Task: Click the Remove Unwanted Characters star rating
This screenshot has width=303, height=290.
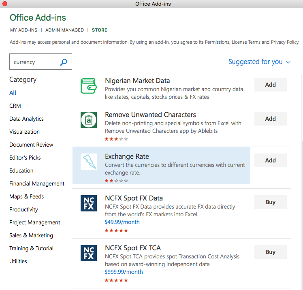Action: [116, 139]
